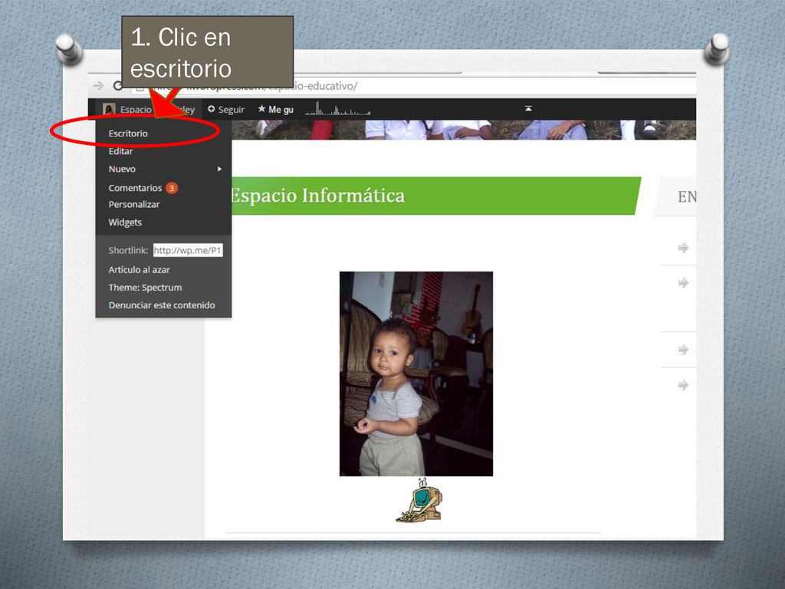Click the browser forward arrow
Viewport: 785px width, 589px height.
click(99, 86)
